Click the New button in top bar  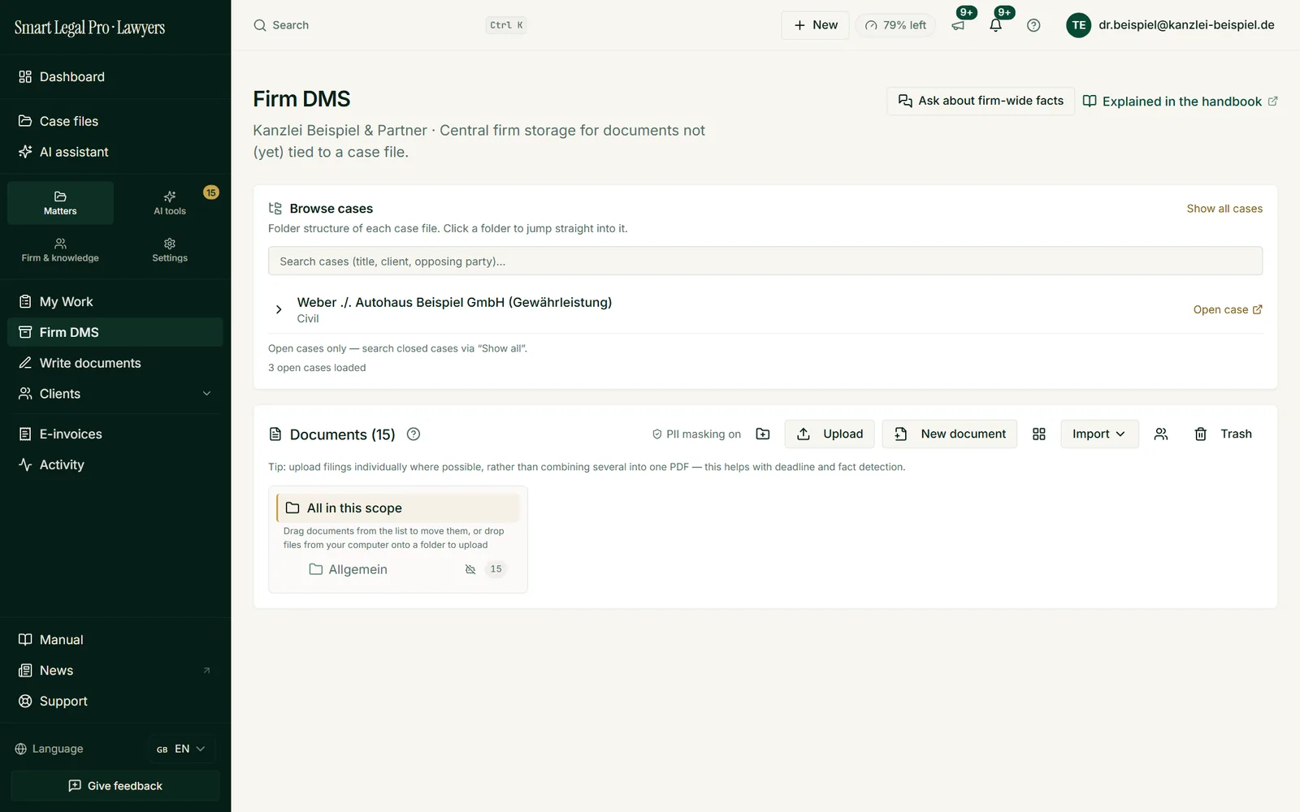(815, 25)
